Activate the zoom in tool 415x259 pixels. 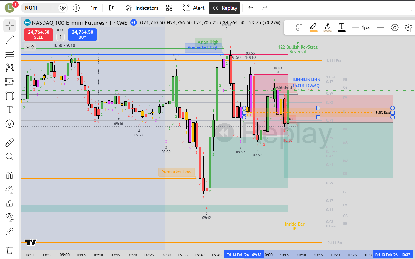9,156
